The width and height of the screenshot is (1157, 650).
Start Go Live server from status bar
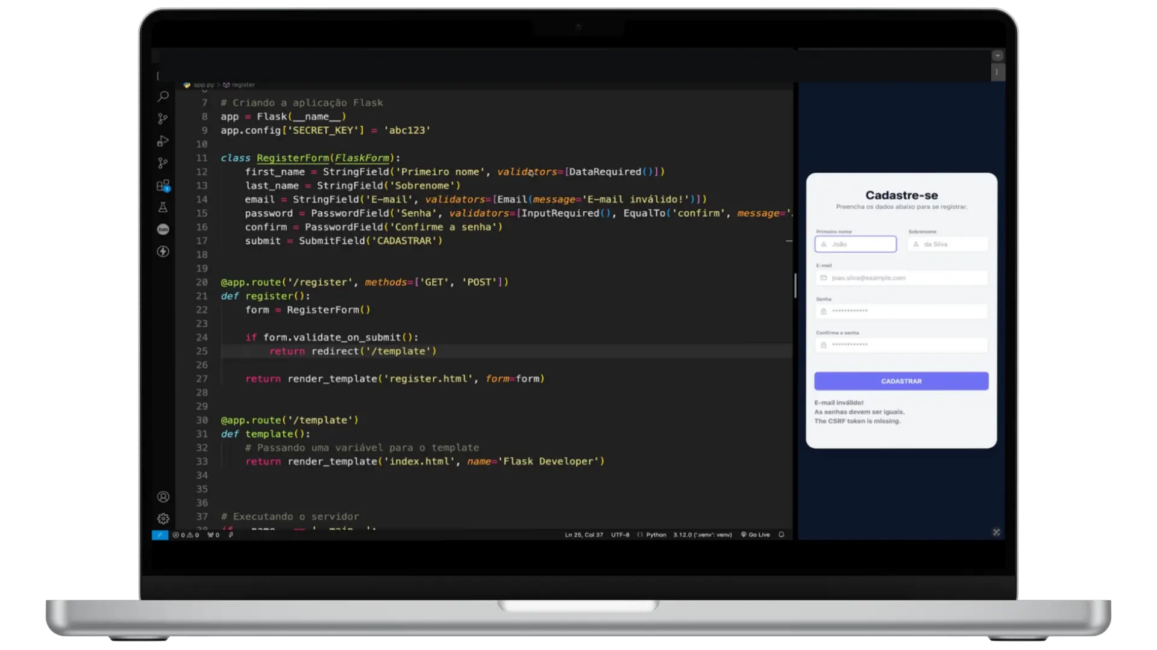coord(756,534)
